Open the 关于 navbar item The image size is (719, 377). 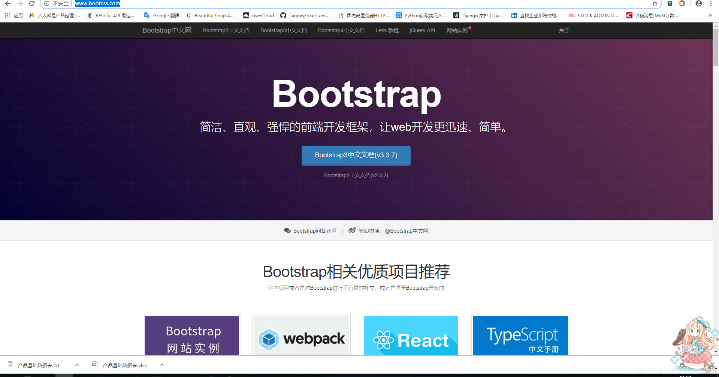[x=564, y=30]
